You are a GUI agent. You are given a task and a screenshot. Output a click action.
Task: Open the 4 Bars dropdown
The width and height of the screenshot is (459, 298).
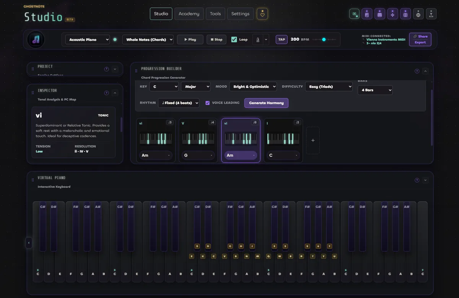375,90
